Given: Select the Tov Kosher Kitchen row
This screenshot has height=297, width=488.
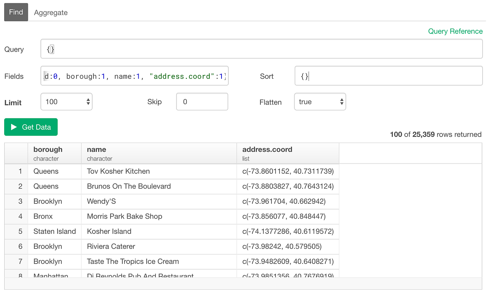Looking at the screenshot, I should pos(117,171).
